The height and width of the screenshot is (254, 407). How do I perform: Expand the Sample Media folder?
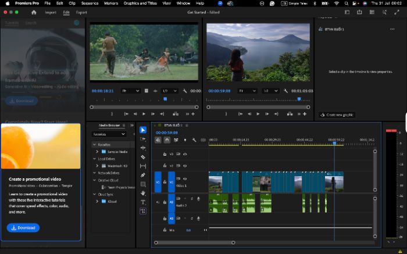click(x=97, y=152)
